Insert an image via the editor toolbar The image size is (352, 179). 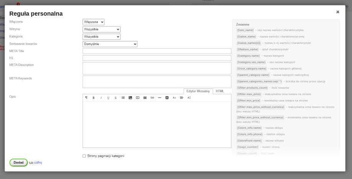(130, 98)
